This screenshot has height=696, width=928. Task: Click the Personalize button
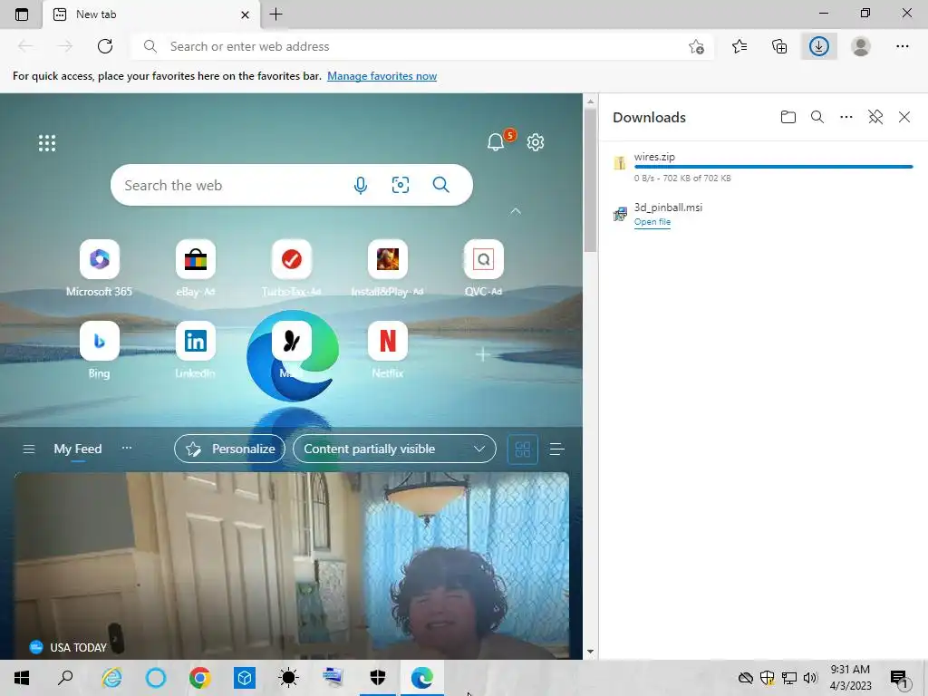[x=229, y=449]
